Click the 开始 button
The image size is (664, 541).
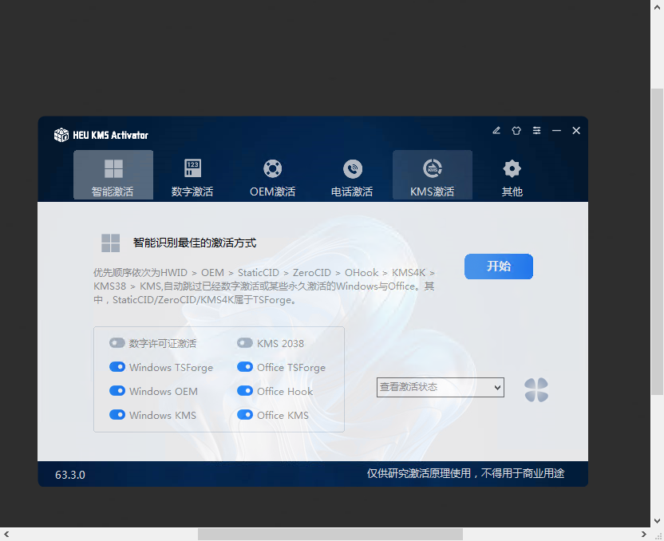click(498, 267)
